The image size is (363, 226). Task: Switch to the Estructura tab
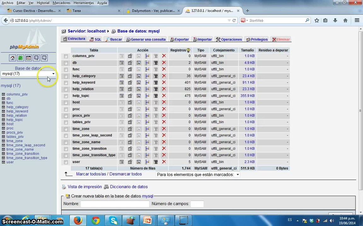click(74, 39)
